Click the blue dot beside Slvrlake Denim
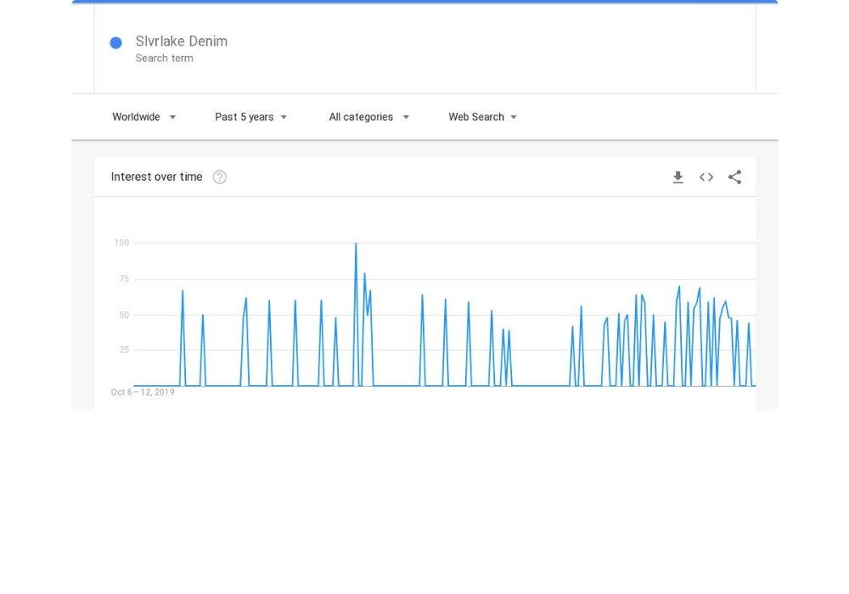Viewport: 849px width, 594px height. pos(116,43)
